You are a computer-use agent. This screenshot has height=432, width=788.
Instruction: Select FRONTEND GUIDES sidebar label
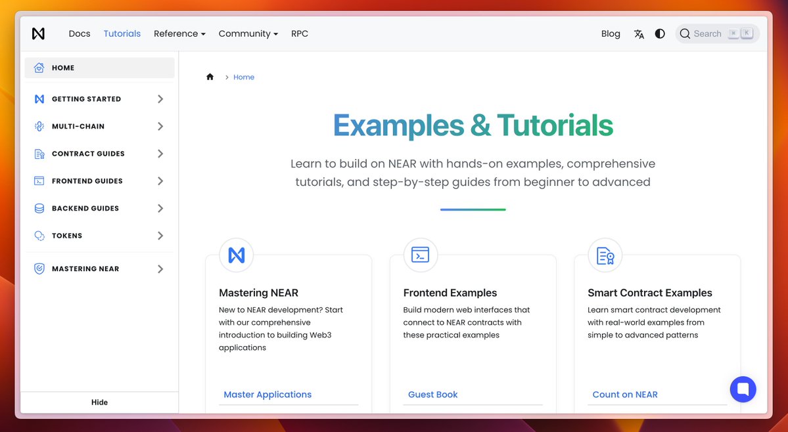click(87, 181)
